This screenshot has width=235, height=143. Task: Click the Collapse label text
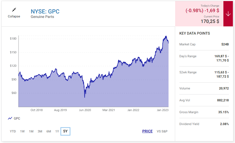(x=14, y=16)
